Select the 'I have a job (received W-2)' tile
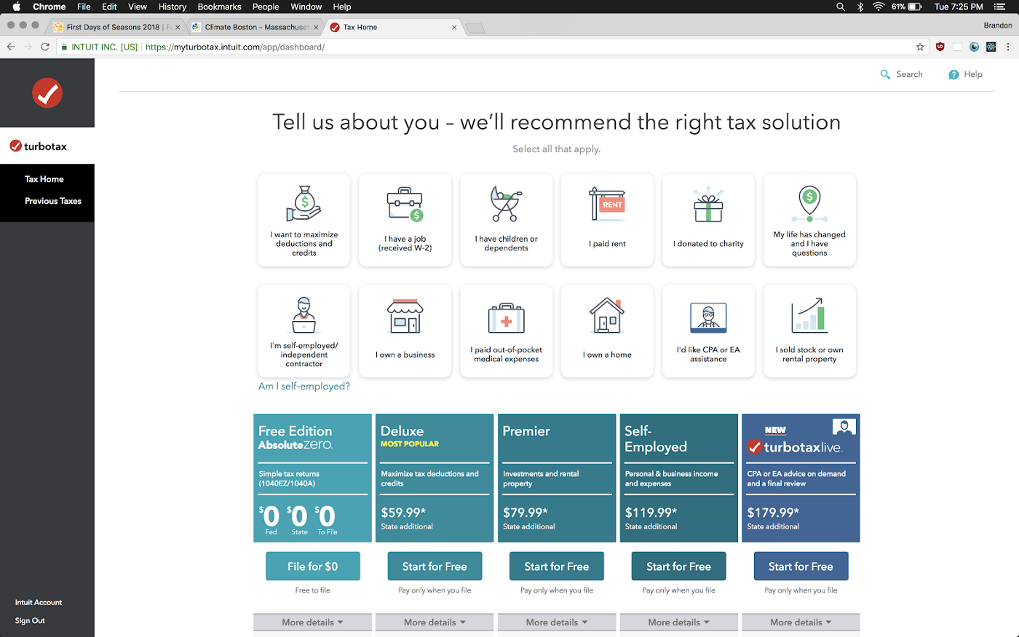The height and width of the screenshot is (637, 1019). click(x=405, y=220)
